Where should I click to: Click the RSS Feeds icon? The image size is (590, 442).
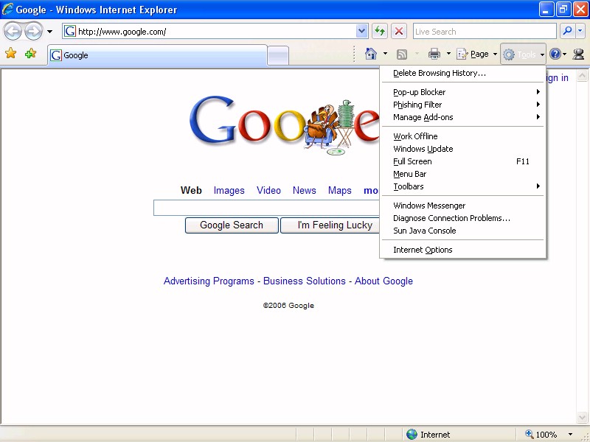402,55
